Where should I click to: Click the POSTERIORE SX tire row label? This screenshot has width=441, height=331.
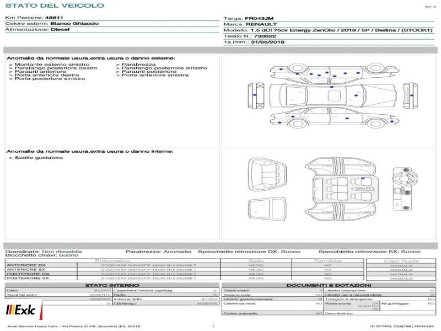(x=28, y=278)
